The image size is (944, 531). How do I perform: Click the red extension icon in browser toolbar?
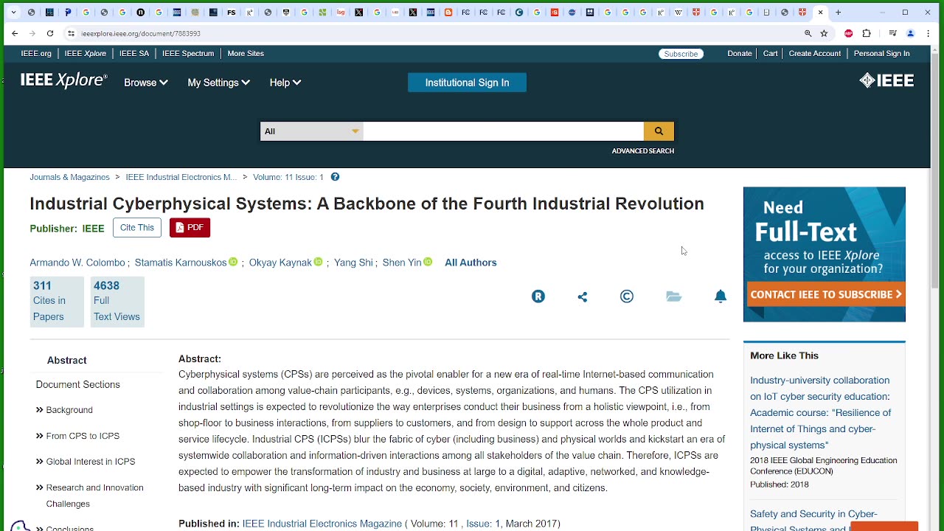848,33
